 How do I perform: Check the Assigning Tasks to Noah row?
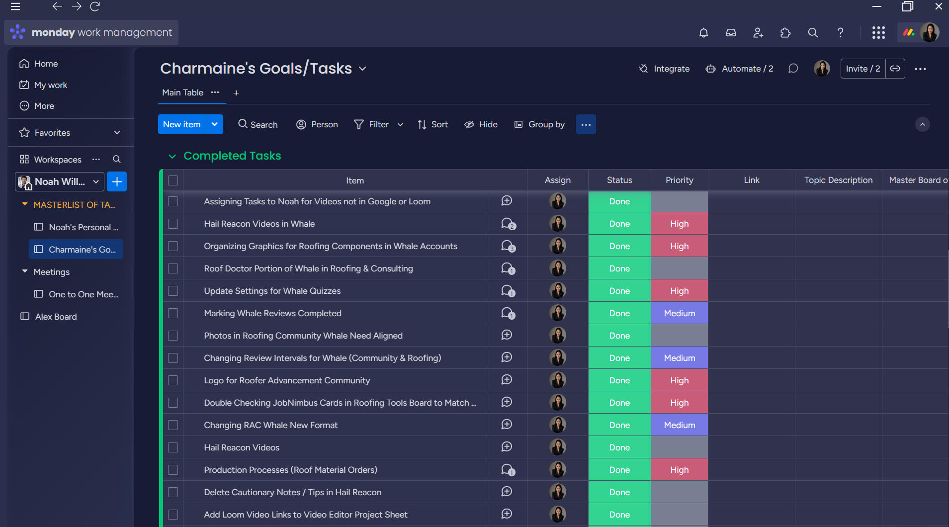click(x=173, y=201)
